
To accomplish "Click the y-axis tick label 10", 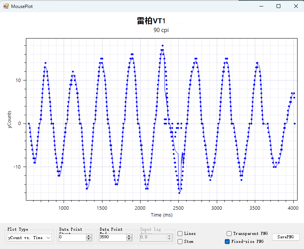I will (x=18, y=80).
